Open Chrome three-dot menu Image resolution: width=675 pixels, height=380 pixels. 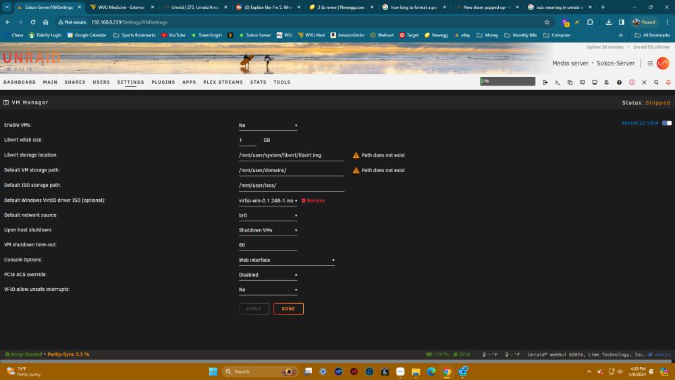point(668,22)
